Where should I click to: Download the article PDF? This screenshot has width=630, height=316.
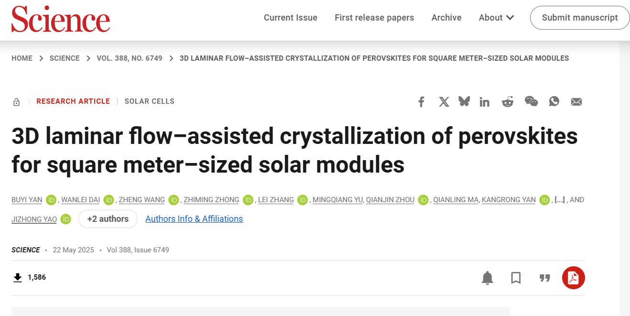click(573, 278)
